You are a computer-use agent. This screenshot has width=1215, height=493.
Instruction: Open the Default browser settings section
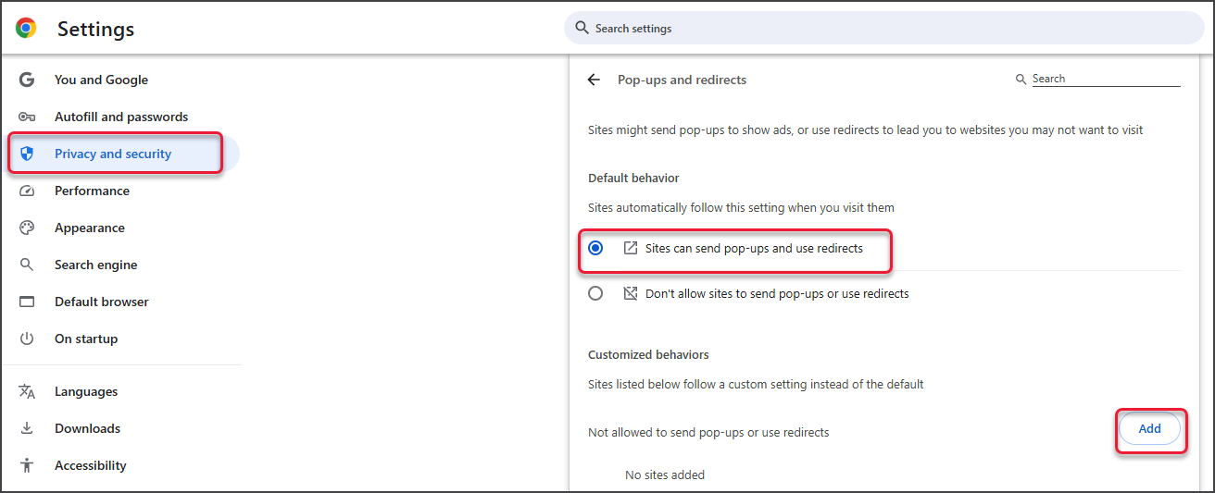pos(101,302)
